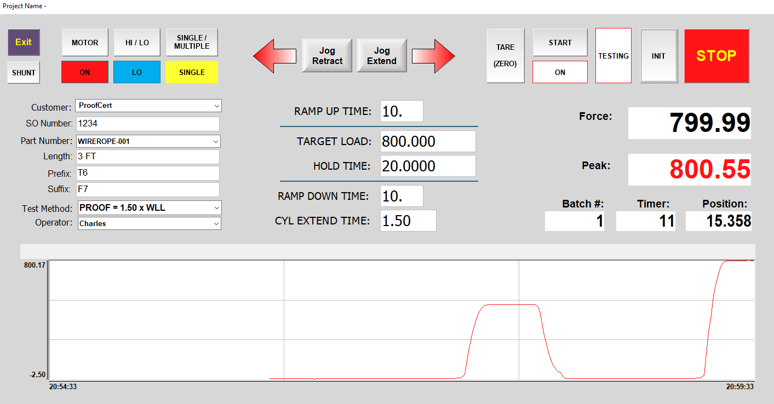Click the TARGET LOAD input field
The width and height of the screenshot is (774, 404).
click(427, 141)
